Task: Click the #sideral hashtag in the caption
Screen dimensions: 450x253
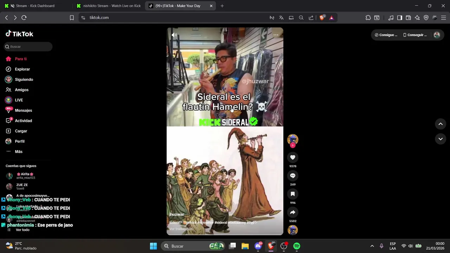Action: [220, 223]
